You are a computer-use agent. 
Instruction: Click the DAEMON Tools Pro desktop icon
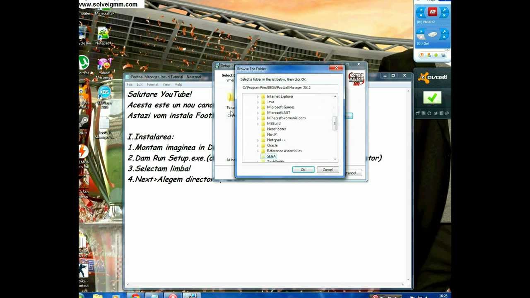tap(83, 156)
